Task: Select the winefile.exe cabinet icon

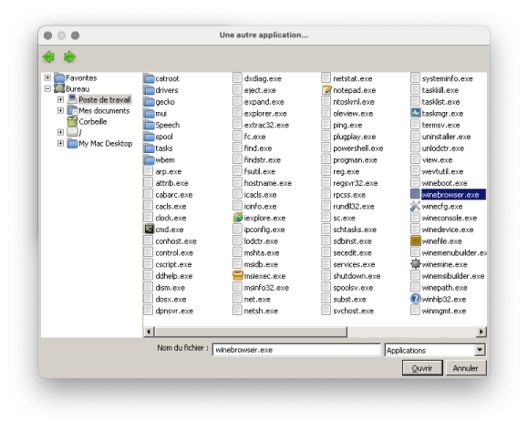Action: (416, 240)
